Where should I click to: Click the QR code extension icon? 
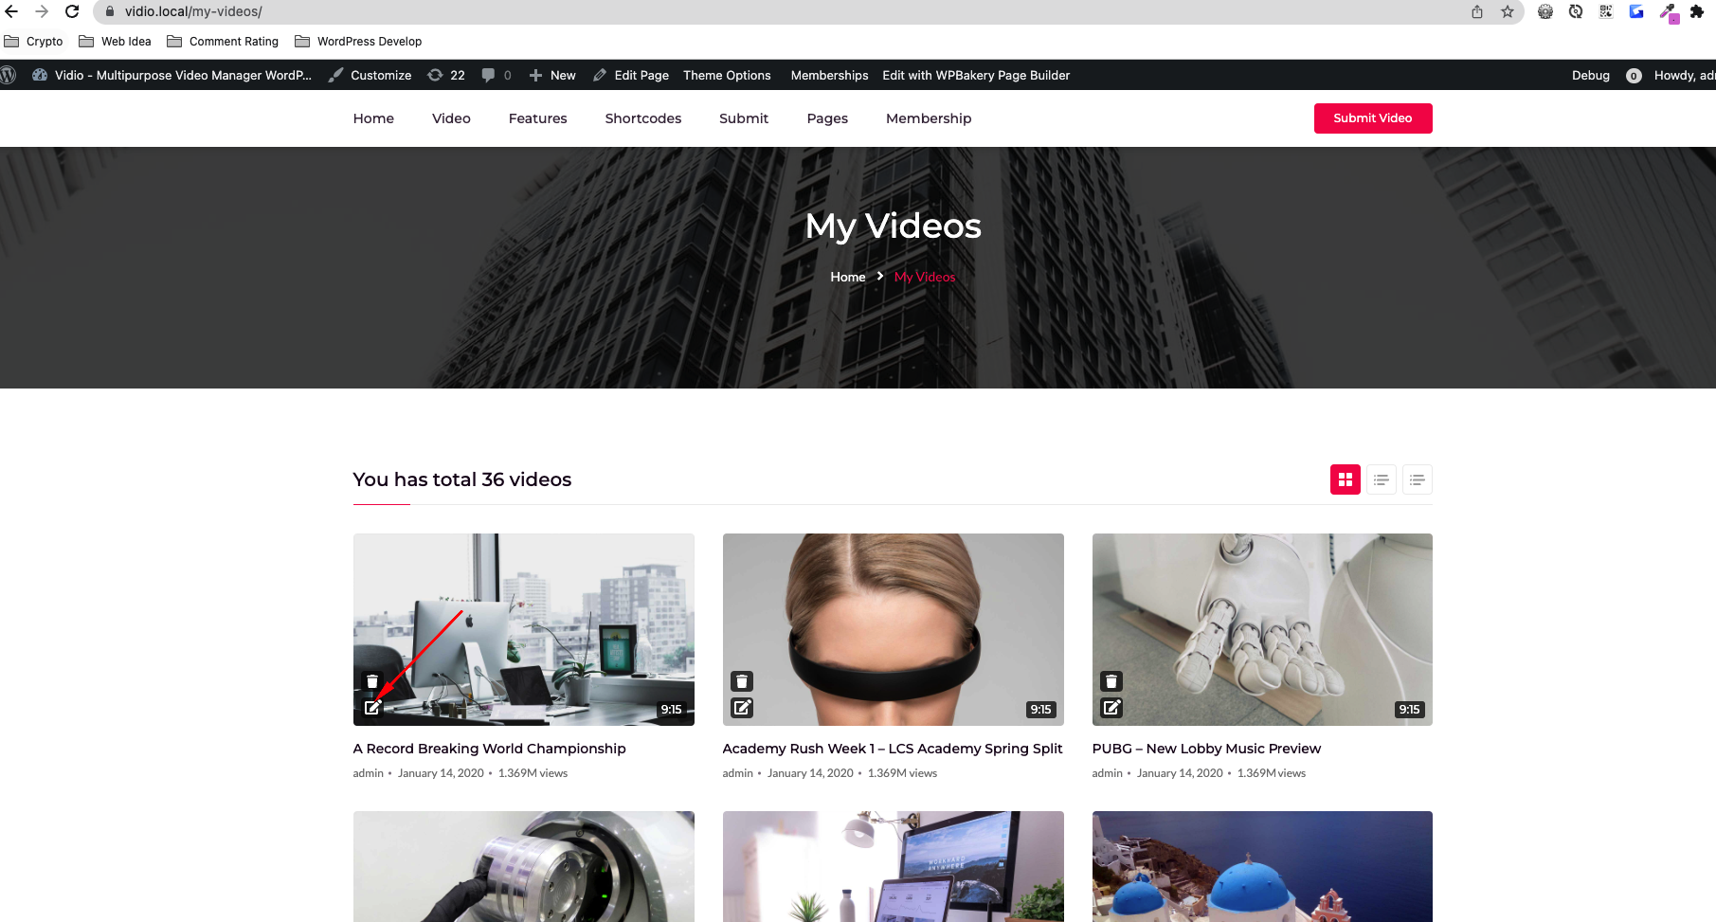pyautogui.click(x=1606, y=11)
